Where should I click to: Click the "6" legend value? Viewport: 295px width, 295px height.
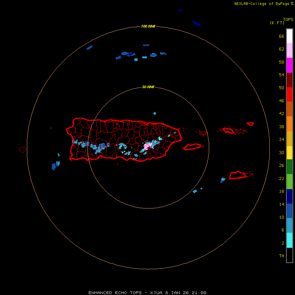pos(283,230)
